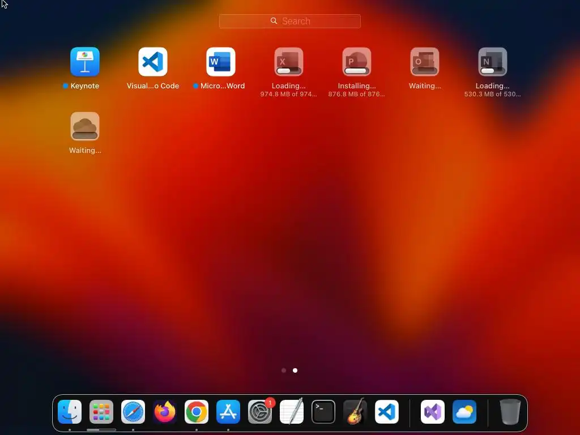Click in the Launchpad Search field
This screenshot has height=435, width=580.
tap(290, 21)
